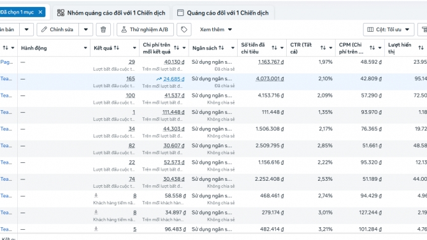The height and width of the screenshot is (240, 427).
Task: Click the download icon in 96.483 đ row
Action: tap(96, 229)
